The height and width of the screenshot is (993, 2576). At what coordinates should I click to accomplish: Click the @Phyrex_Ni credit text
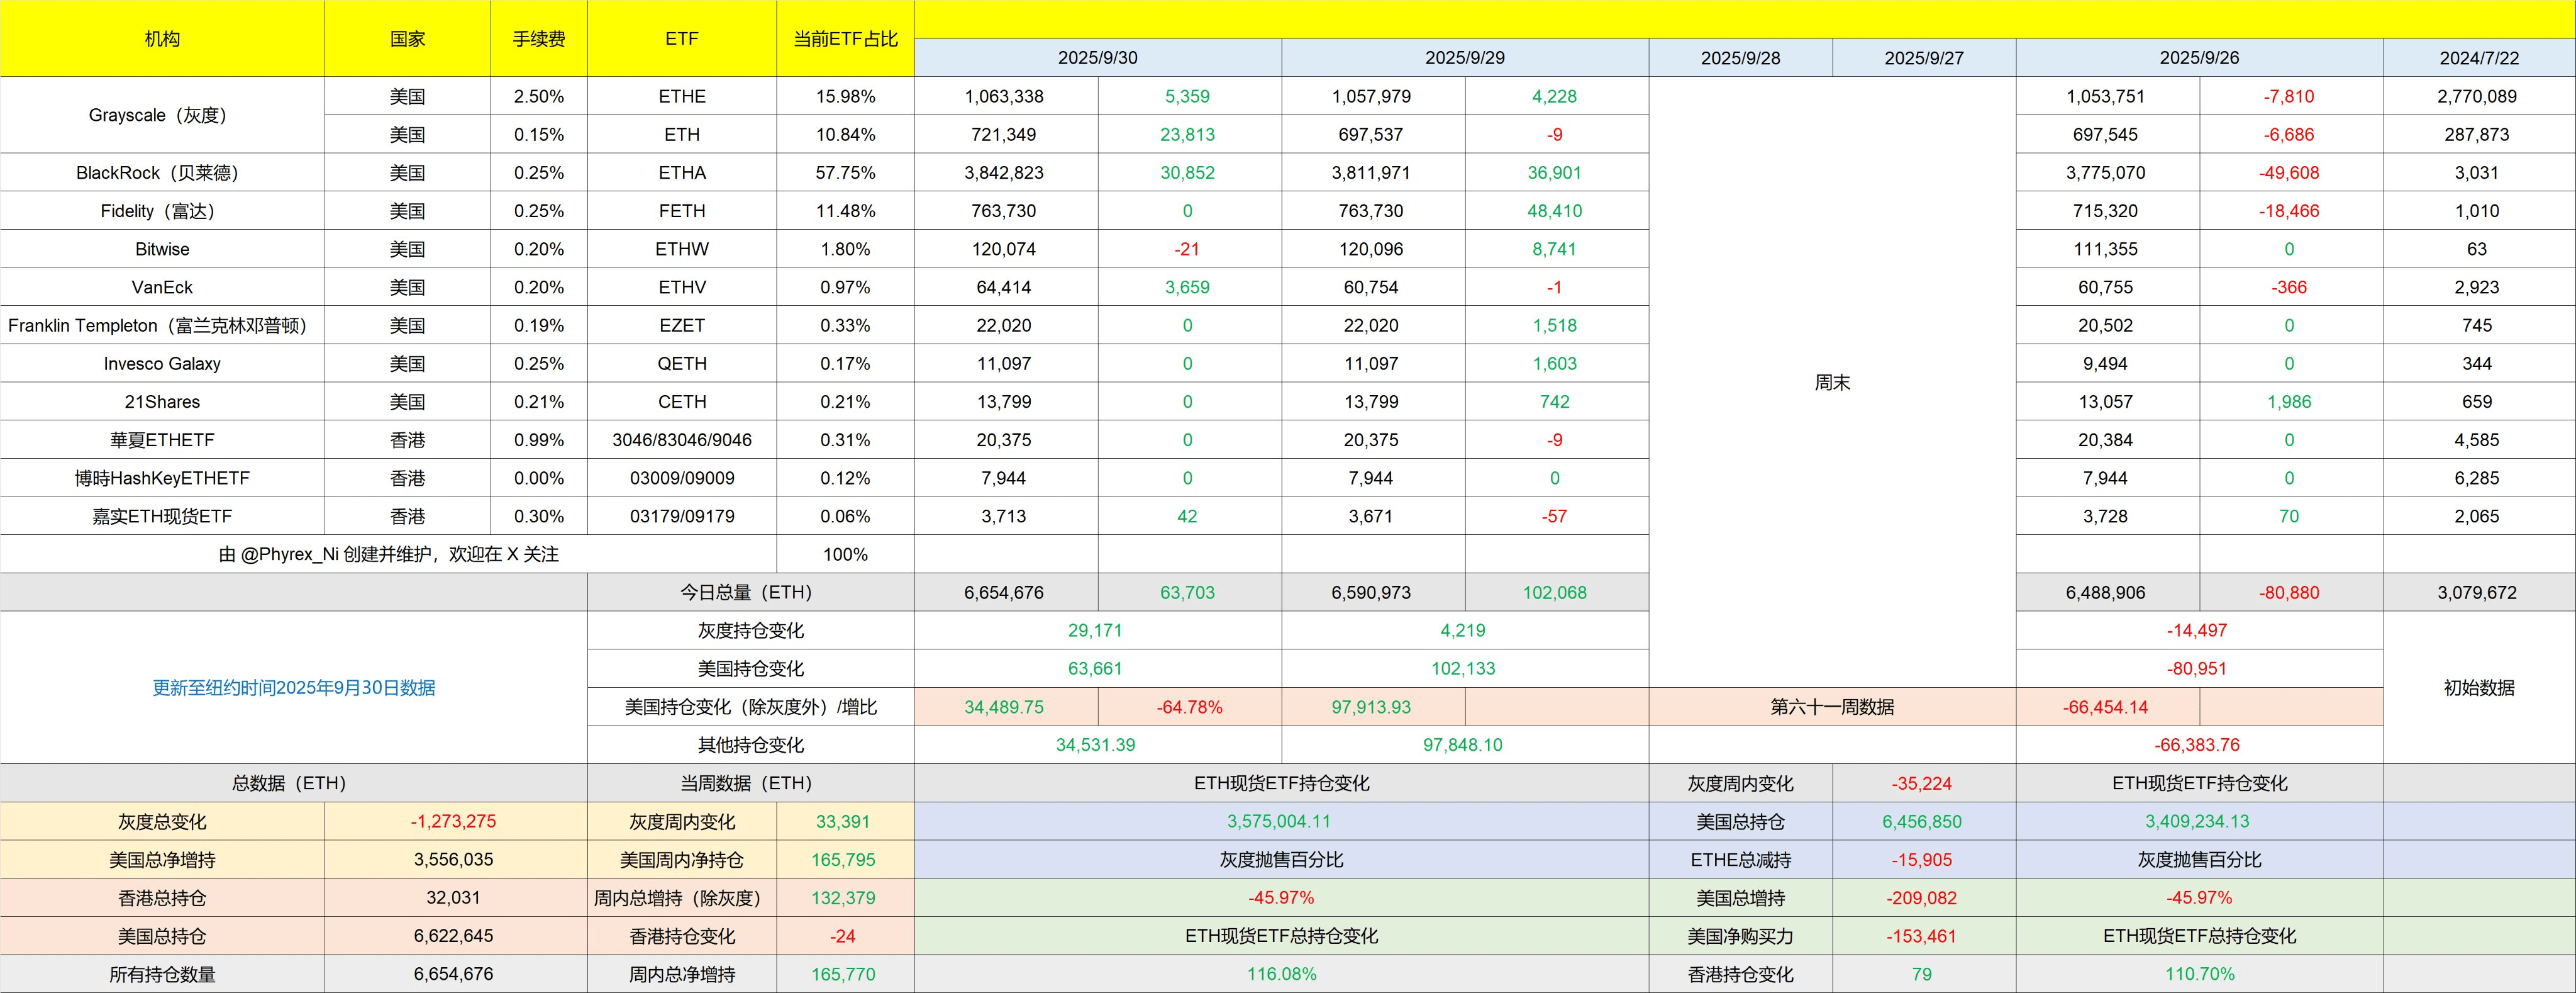pyautogui.click(x=388, y=554)
